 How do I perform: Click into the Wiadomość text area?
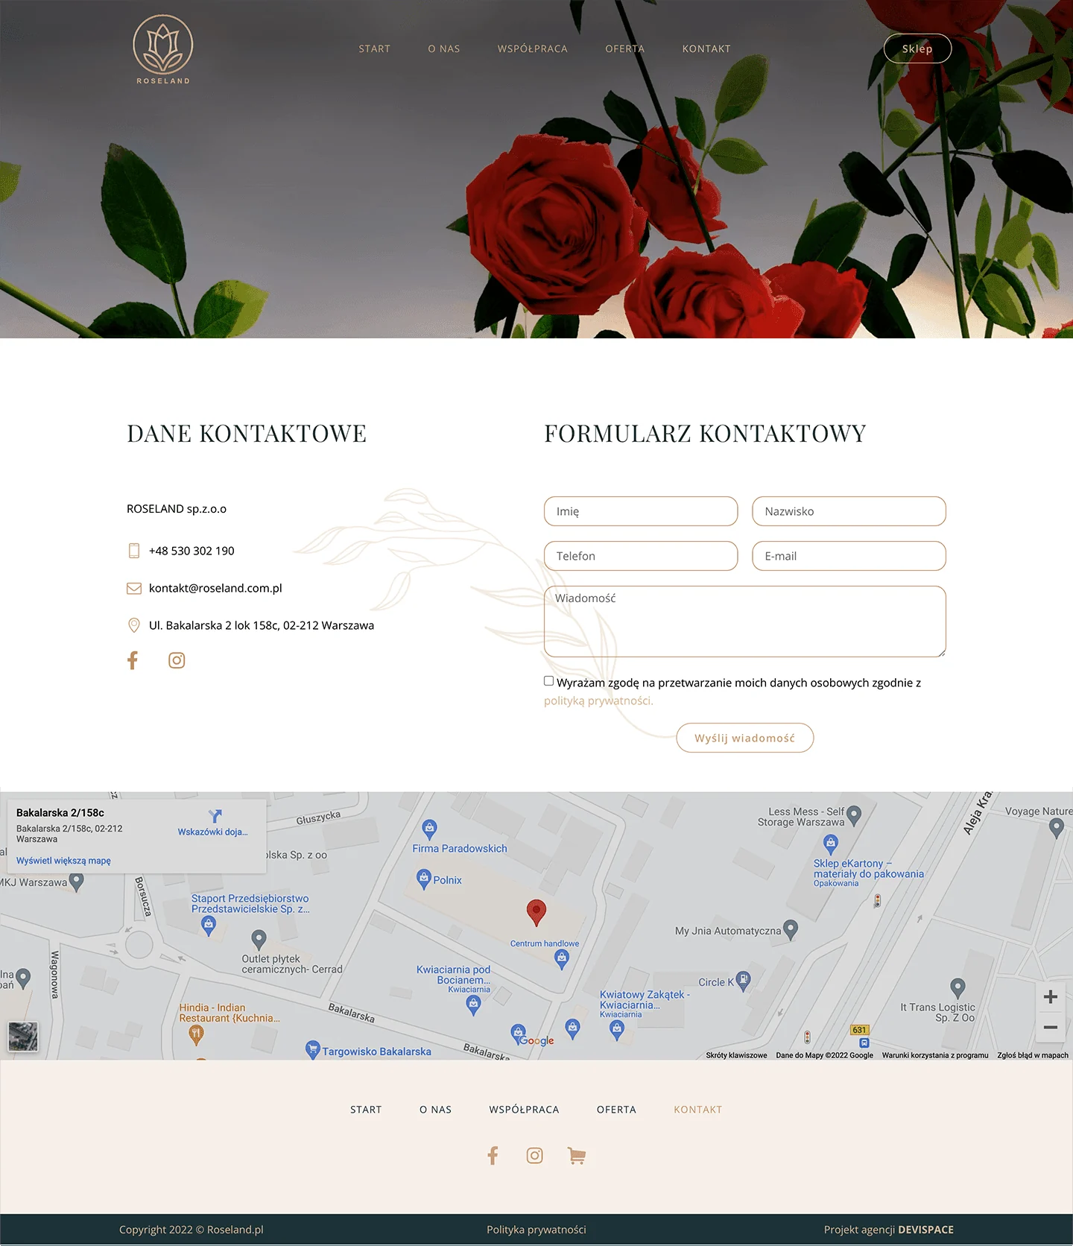(745, 622)
